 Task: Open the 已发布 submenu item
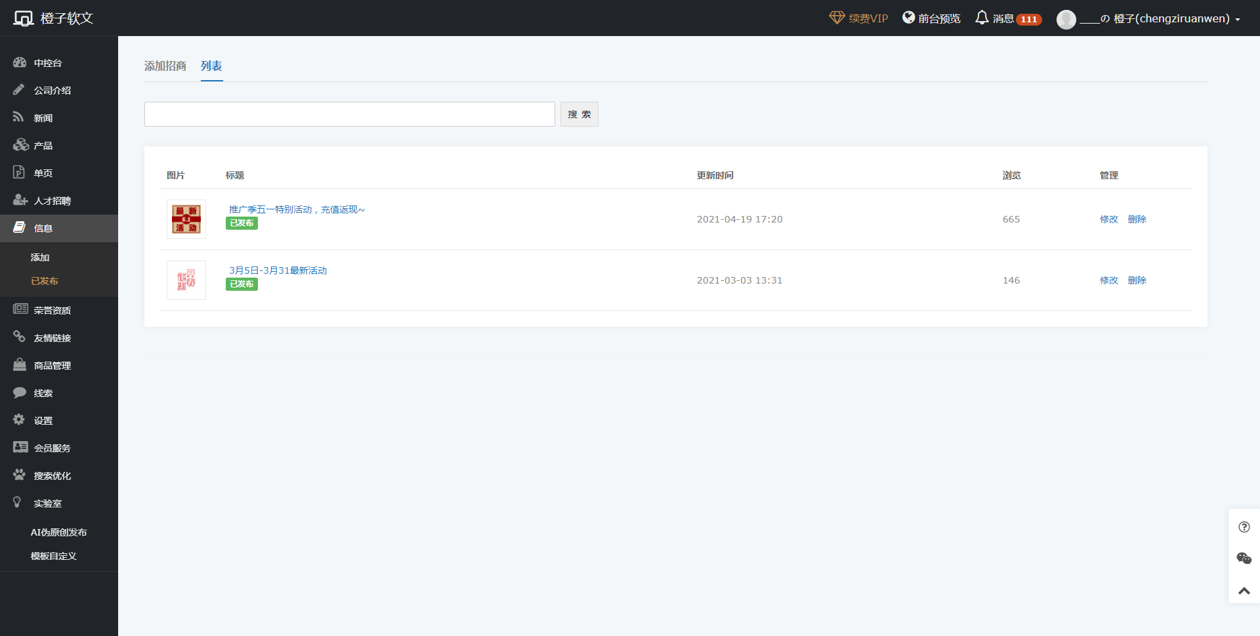click(45, 281)
